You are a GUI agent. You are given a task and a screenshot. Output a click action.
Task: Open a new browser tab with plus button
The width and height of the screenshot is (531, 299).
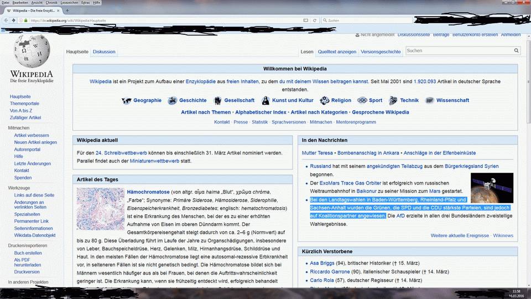(x=67, y=11)
